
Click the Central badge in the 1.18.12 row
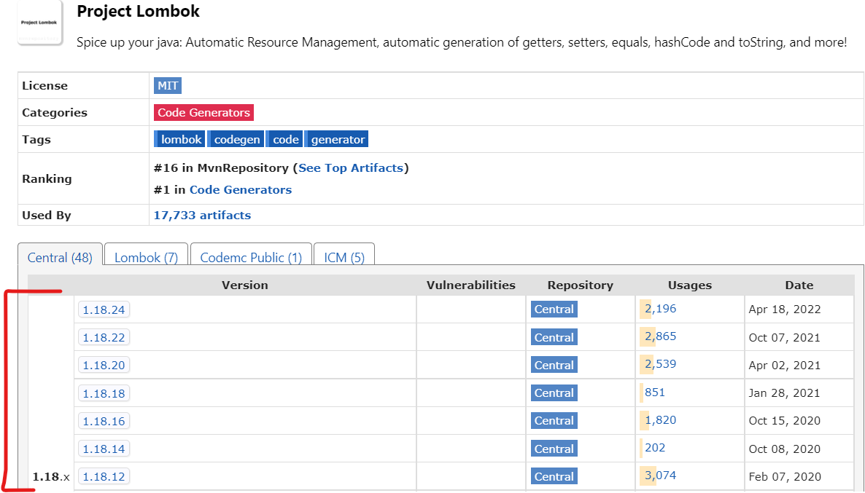(554, 476)
